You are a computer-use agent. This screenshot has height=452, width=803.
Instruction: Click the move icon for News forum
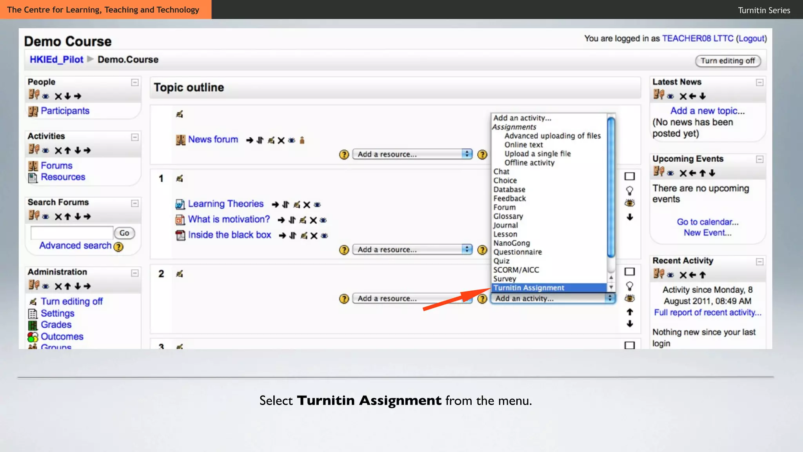(260, 140)
